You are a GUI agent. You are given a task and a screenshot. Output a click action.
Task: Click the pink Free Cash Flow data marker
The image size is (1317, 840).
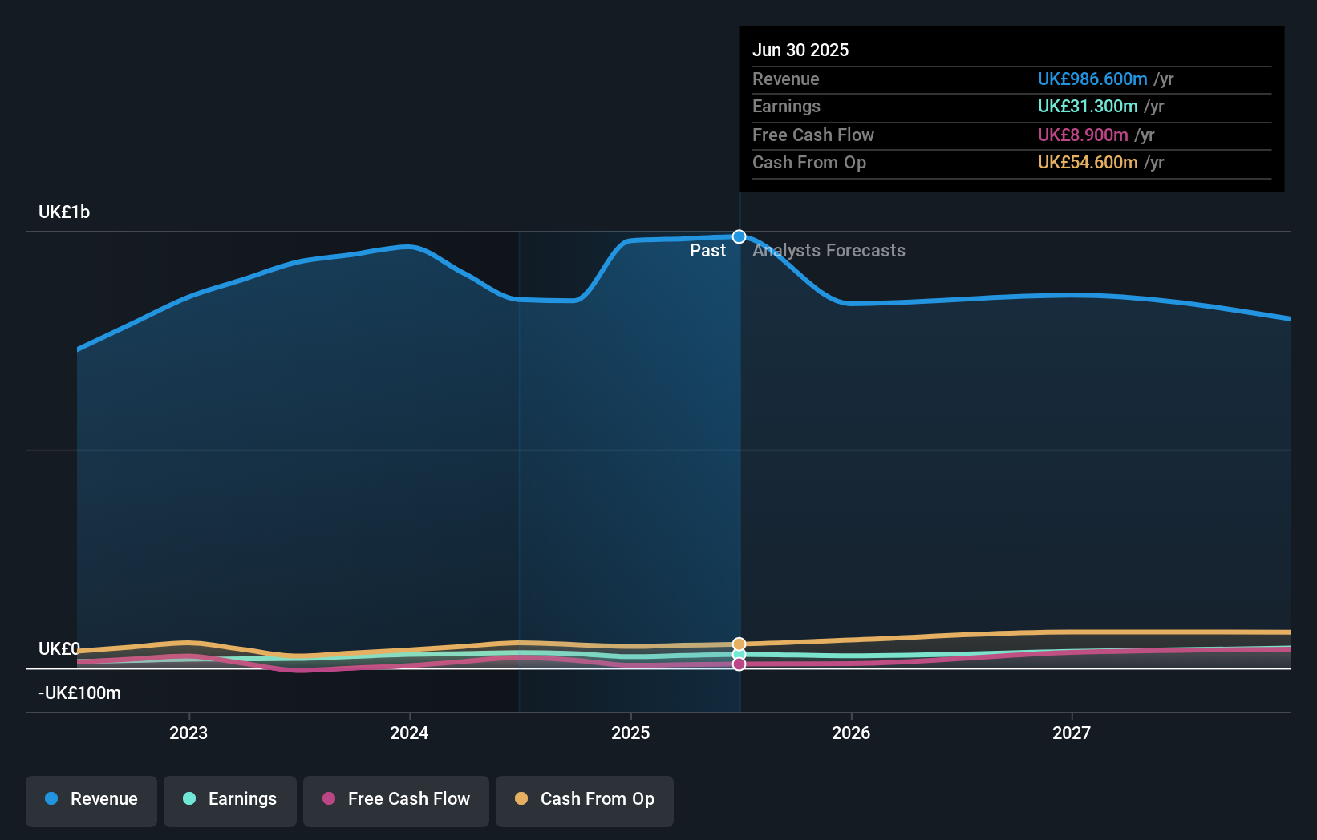coord(739,664)
